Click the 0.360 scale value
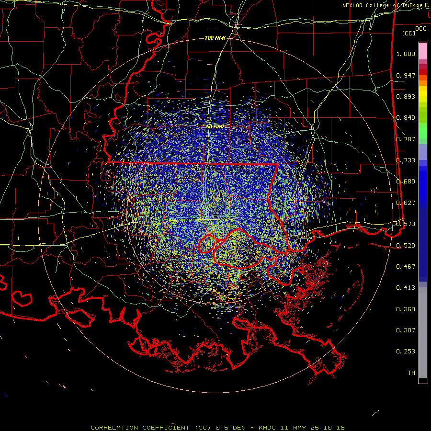431x431 pixels. [406, 309]
